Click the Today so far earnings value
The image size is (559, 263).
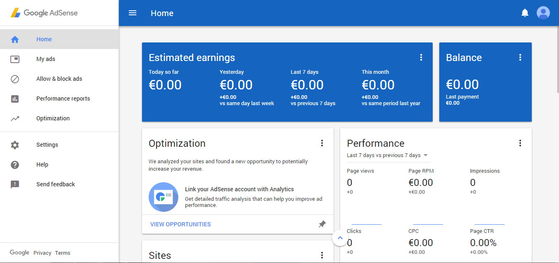tap(165, 85)
